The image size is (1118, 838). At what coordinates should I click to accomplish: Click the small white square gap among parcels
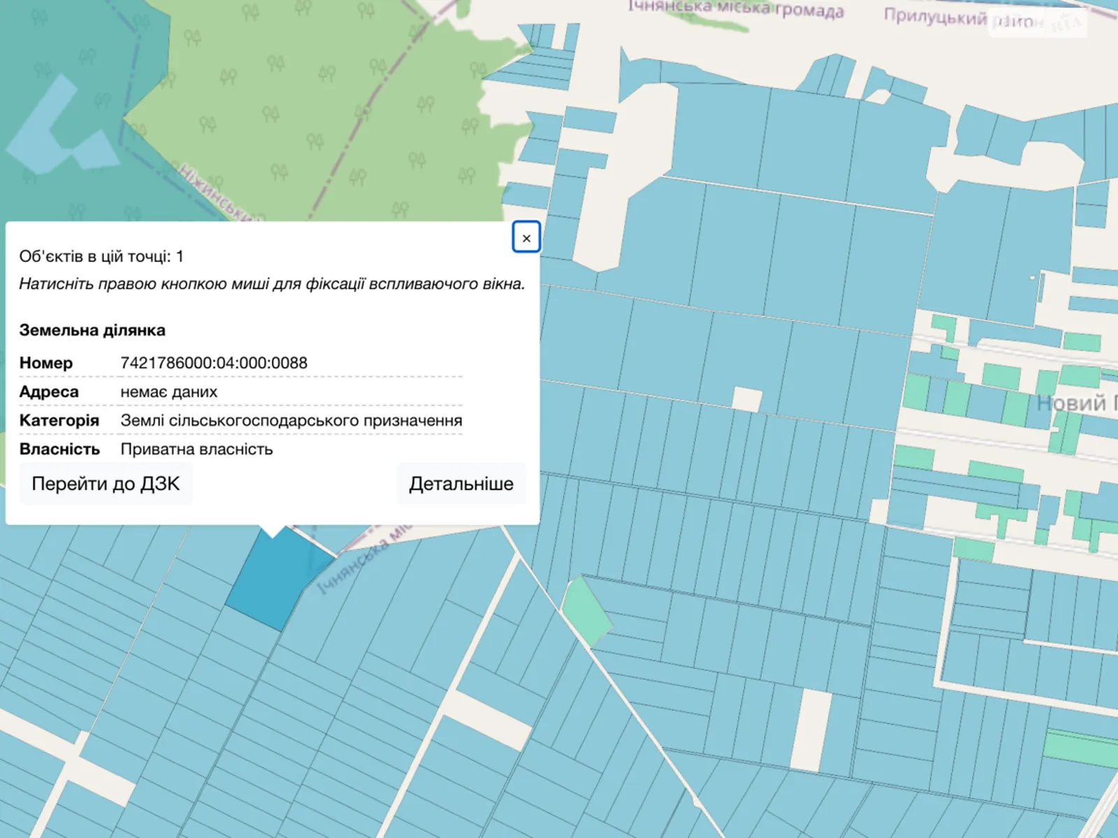pos(746,399)
